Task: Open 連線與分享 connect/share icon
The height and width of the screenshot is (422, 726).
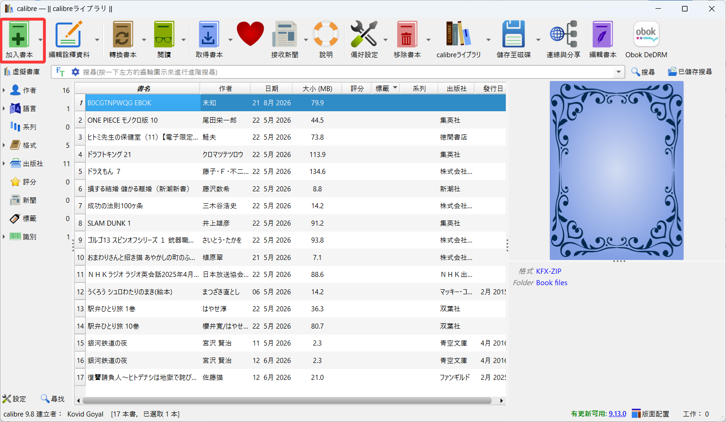Action: click(563, 34)
